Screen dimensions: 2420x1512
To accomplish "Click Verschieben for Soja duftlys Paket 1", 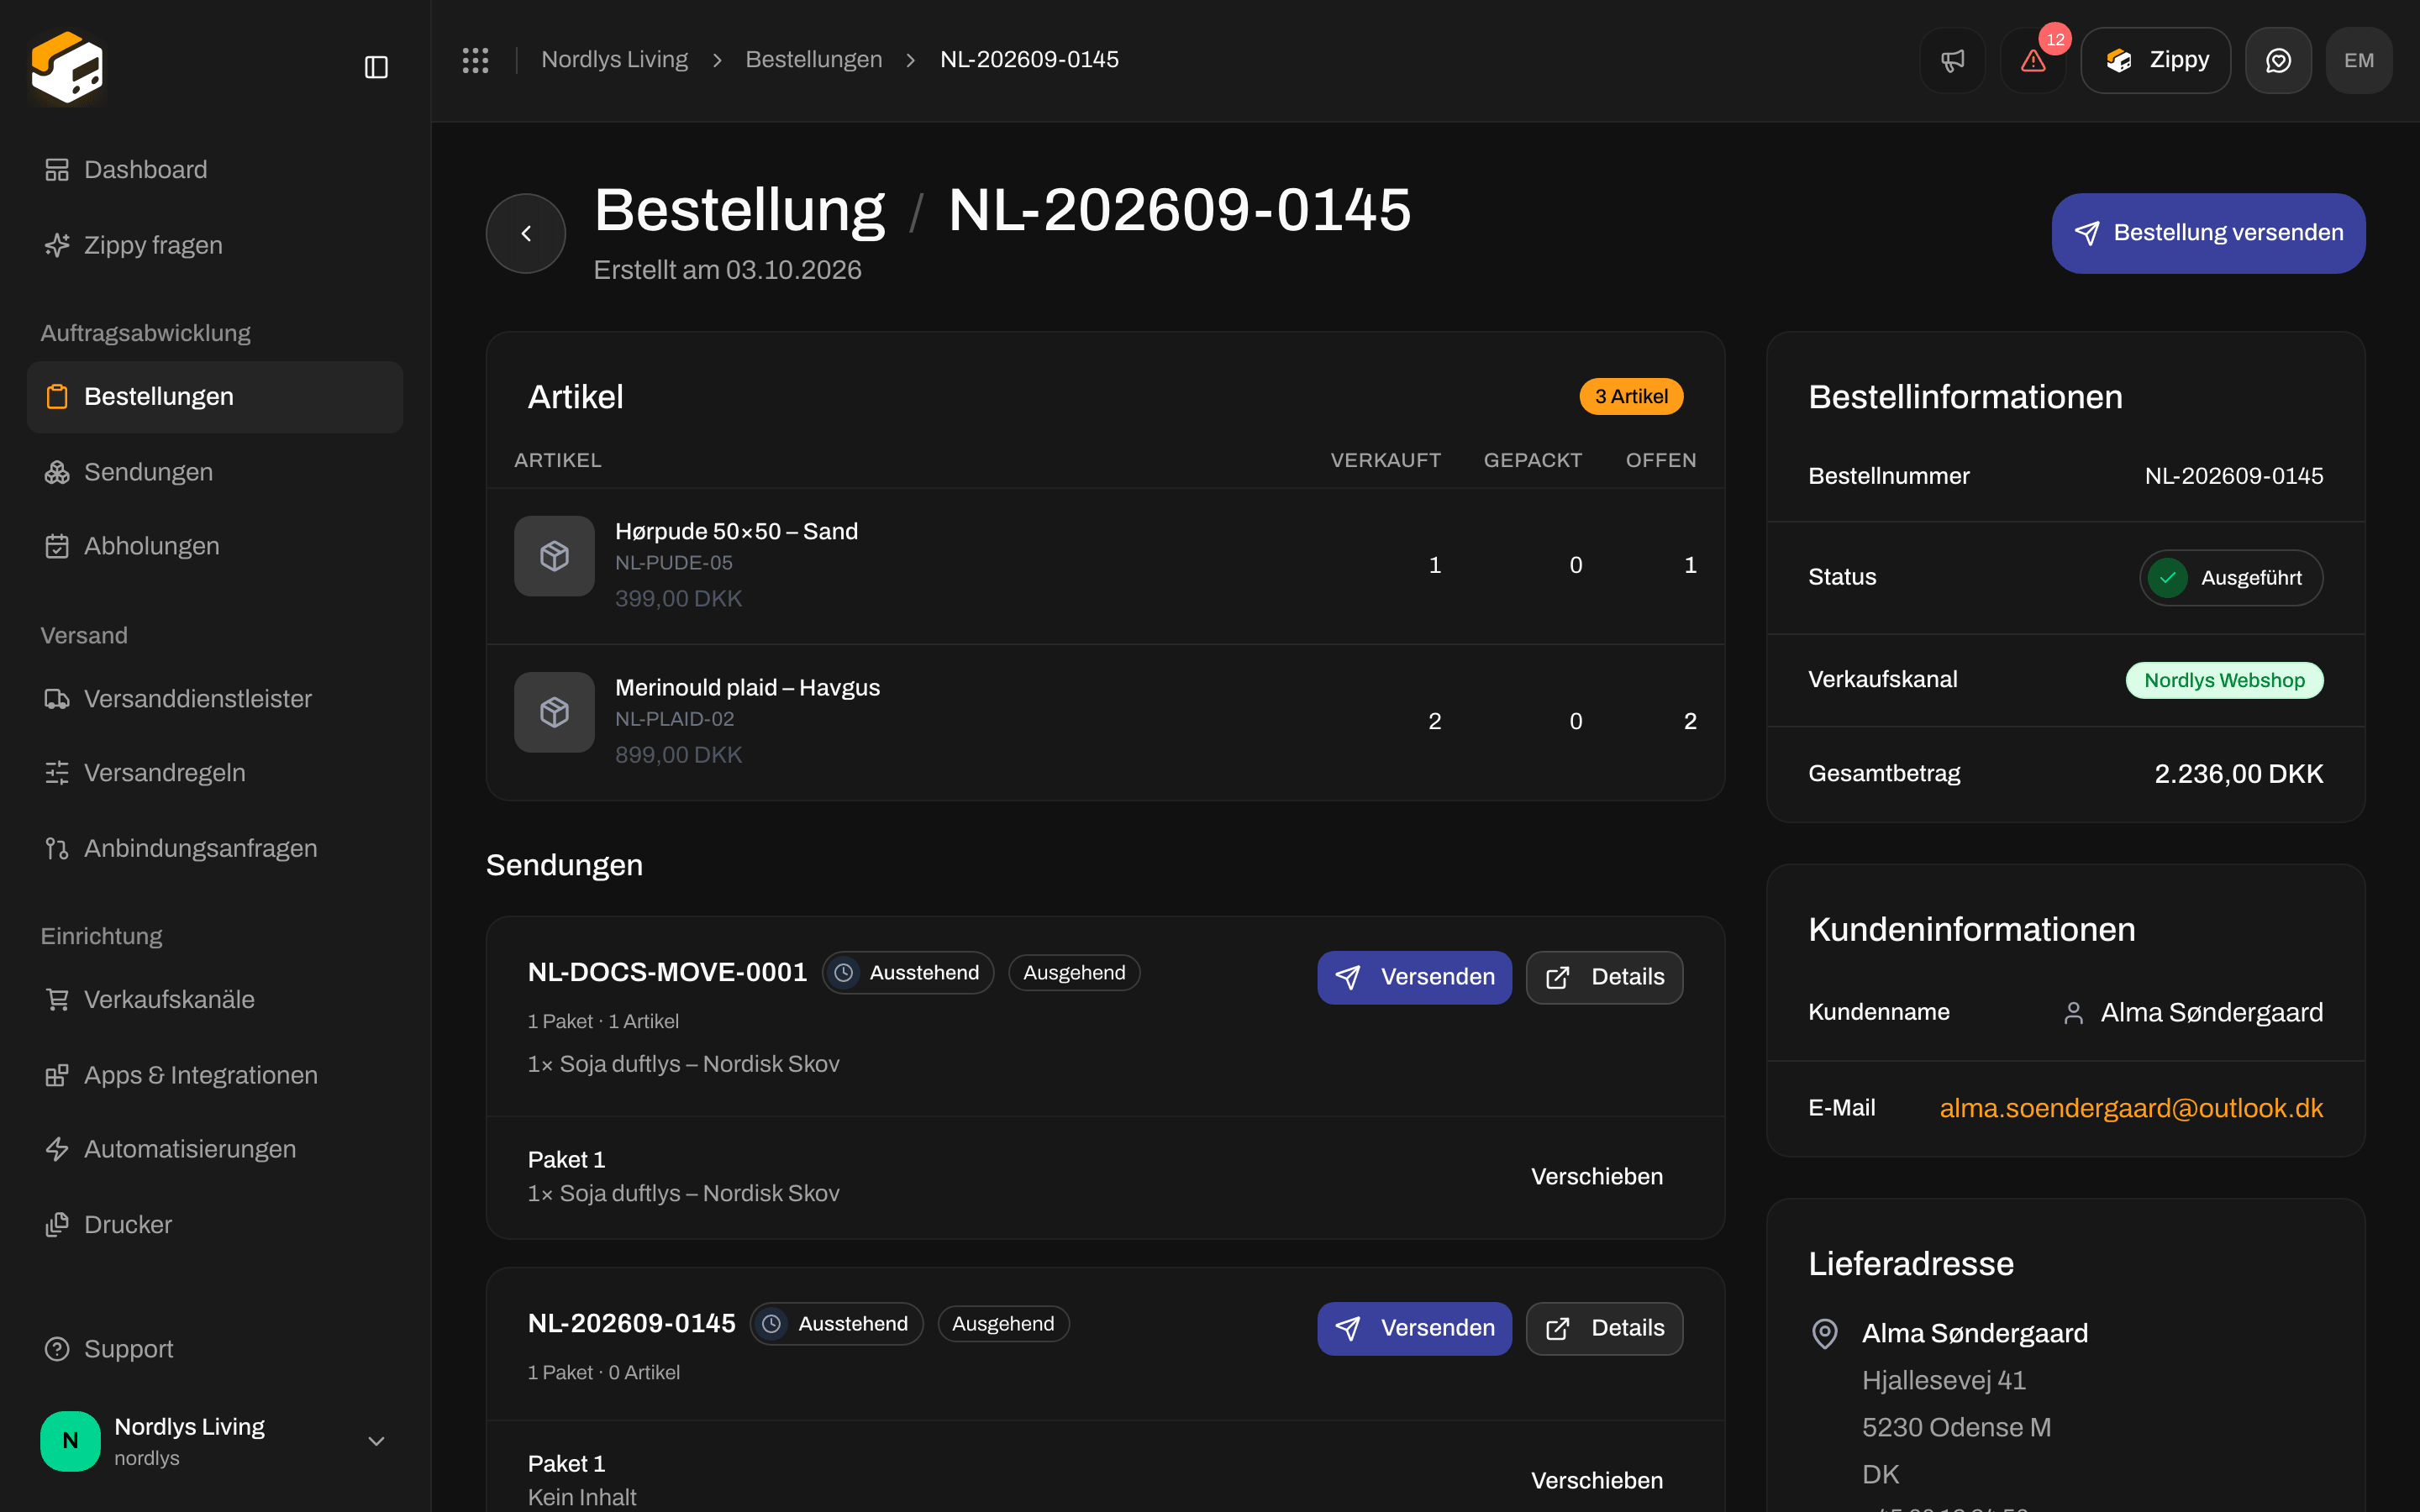I will click(x=1597, y=1177).
